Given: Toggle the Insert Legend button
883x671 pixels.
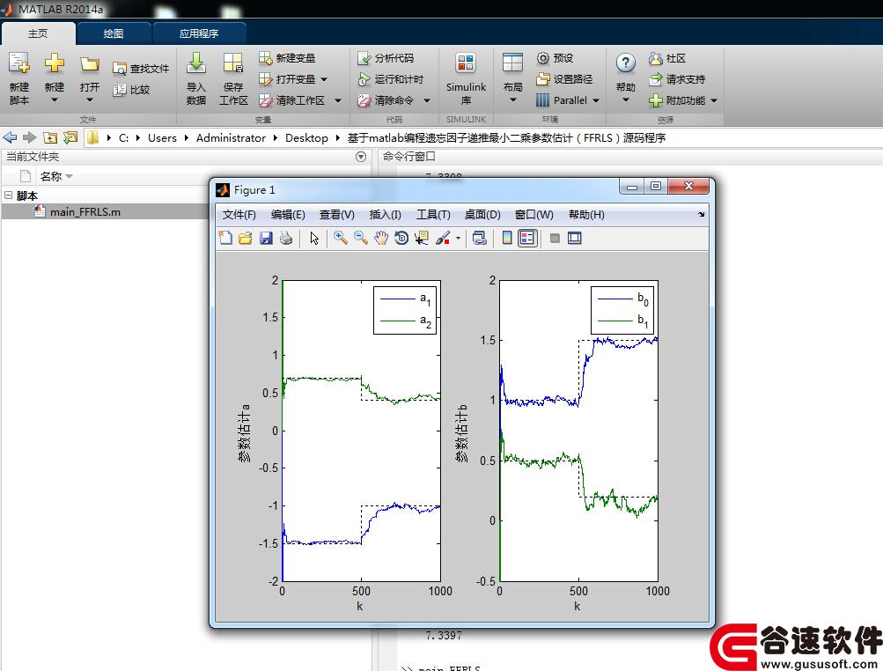Looking at the screenshot, I should [527, 238].
